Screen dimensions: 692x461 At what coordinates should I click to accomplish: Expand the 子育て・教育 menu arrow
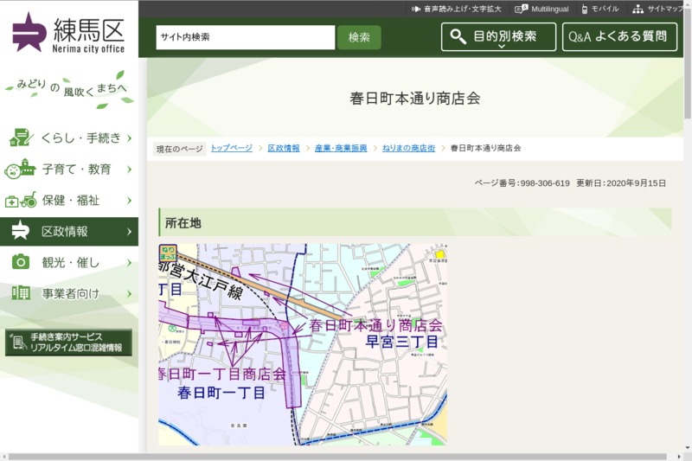click(129, 169)
